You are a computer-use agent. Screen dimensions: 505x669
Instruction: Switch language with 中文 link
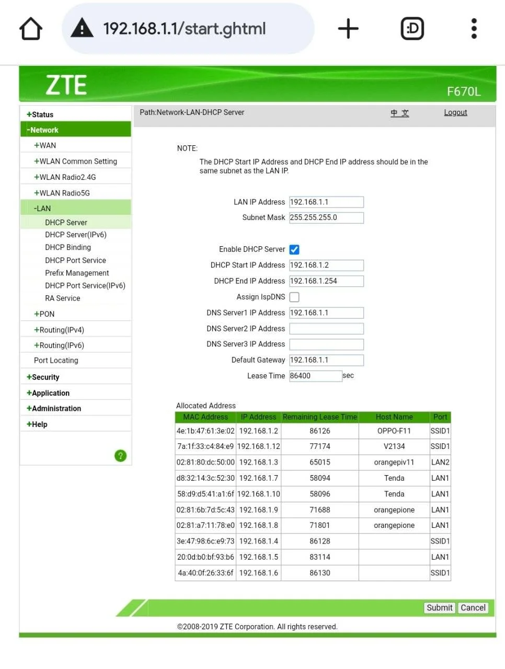(x=400, y=113)
